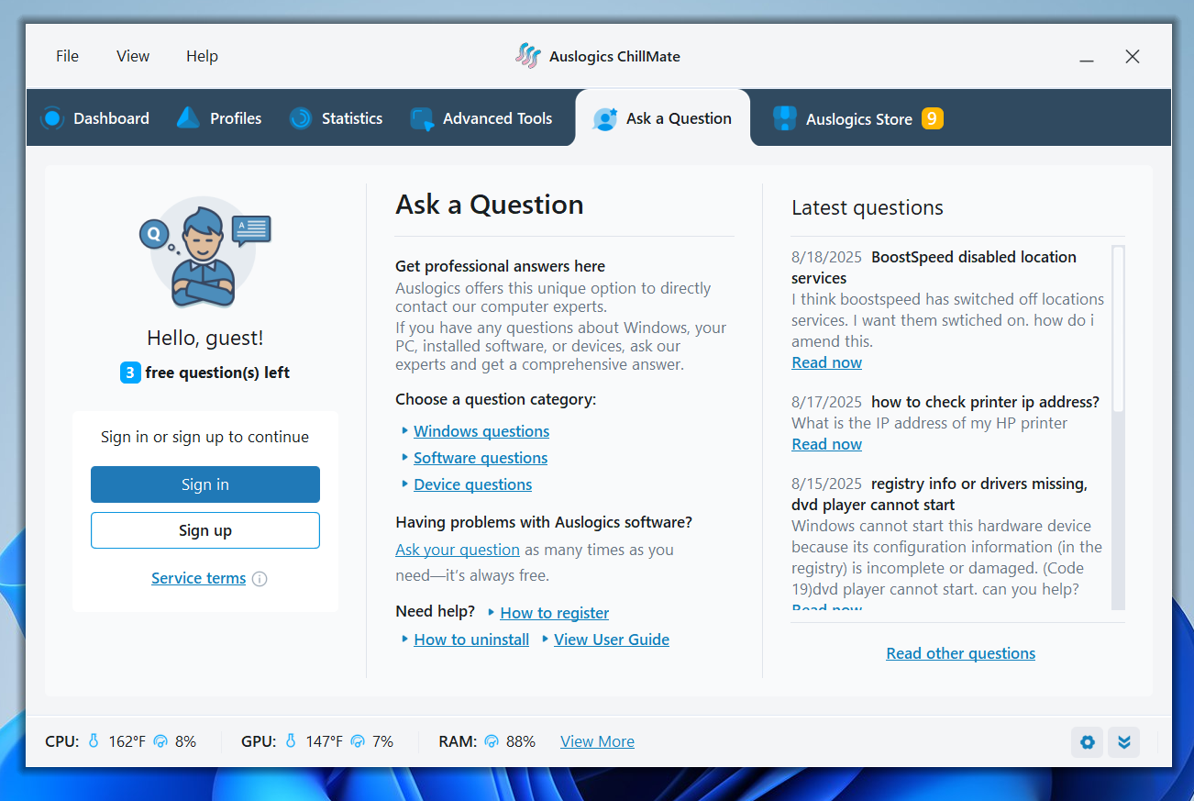The height and width of the screenshot is (801, 1194).
Task: Click the Profiles triangle icon
Action: tap(187, 117)
